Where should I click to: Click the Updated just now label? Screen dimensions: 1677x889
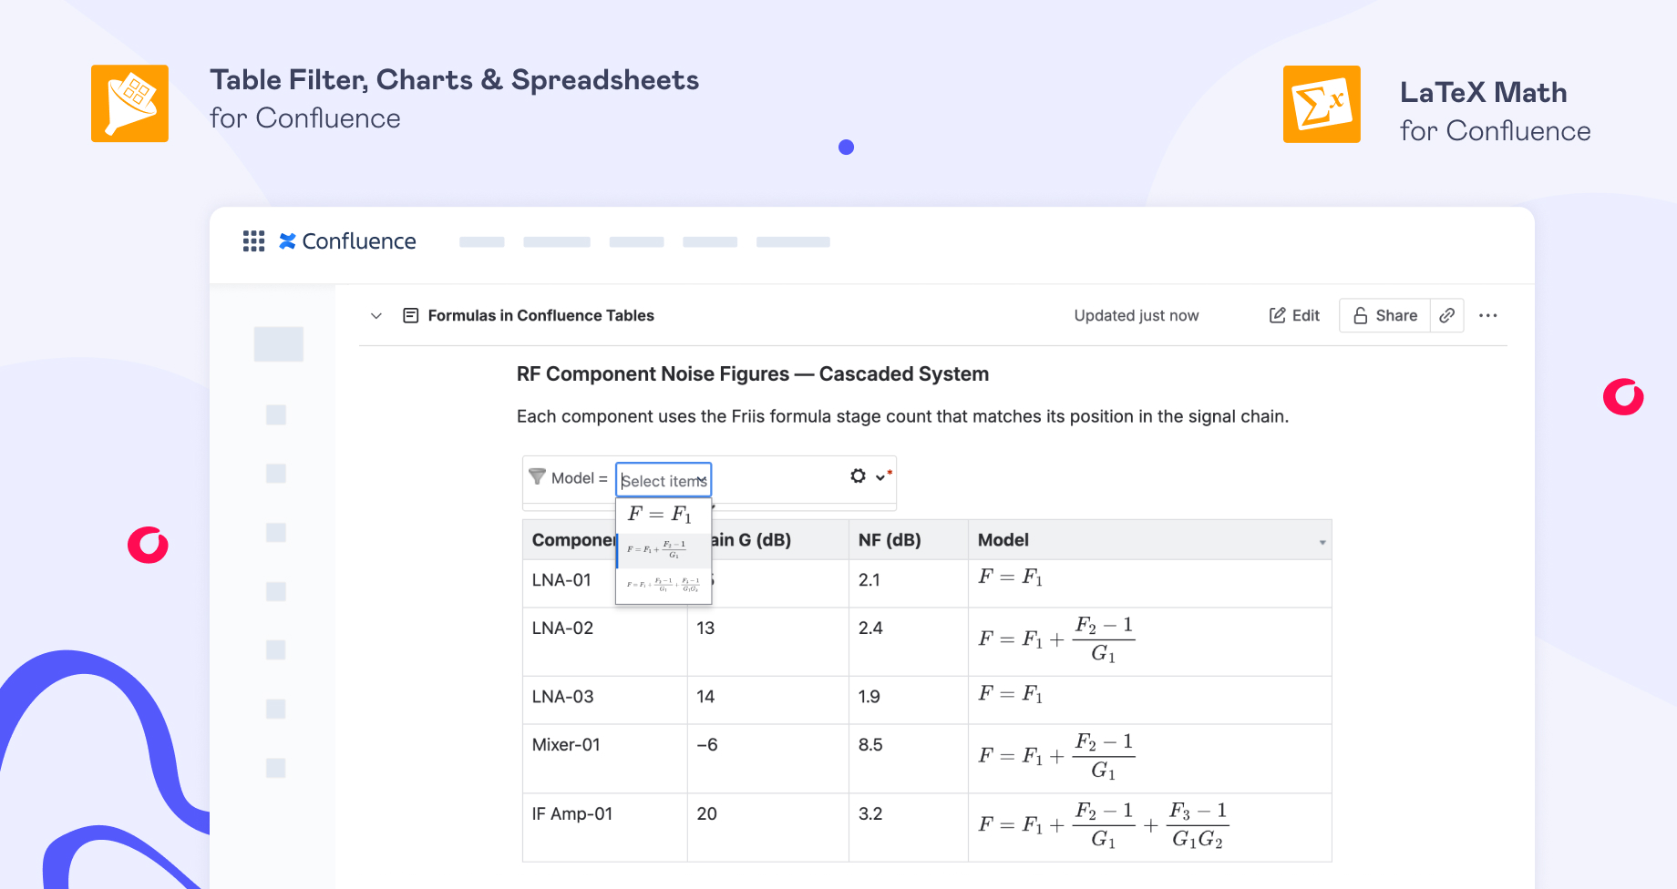(x=1137, y=315)
